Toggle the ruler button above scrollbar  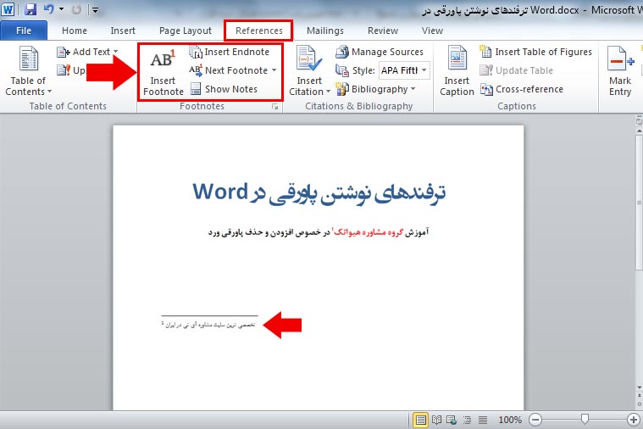point(639,121)
